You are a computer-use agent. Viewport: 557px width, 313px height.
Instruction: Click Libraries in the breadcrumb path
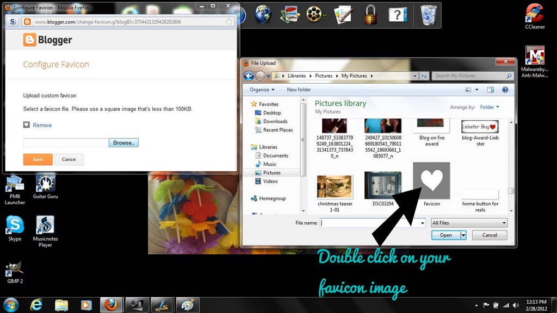click(296, 76)
